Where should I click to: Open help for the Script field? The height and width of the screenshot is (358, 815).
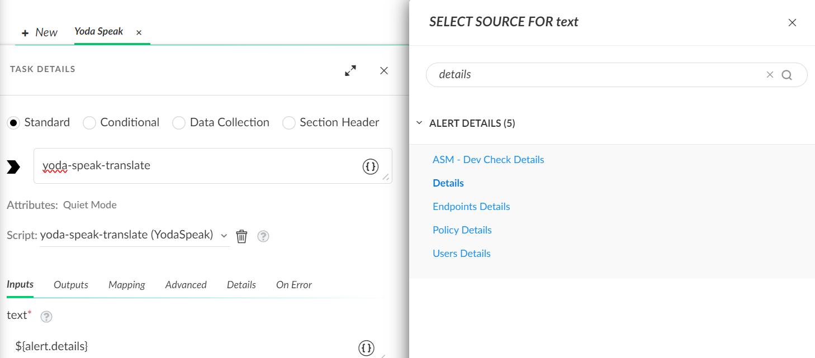click(x=263, y=236)
